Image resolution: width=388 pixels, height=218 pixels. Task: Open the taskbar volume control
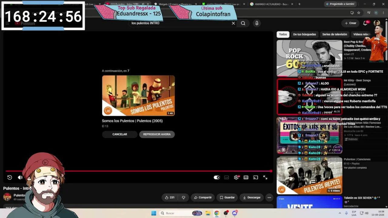366,213
